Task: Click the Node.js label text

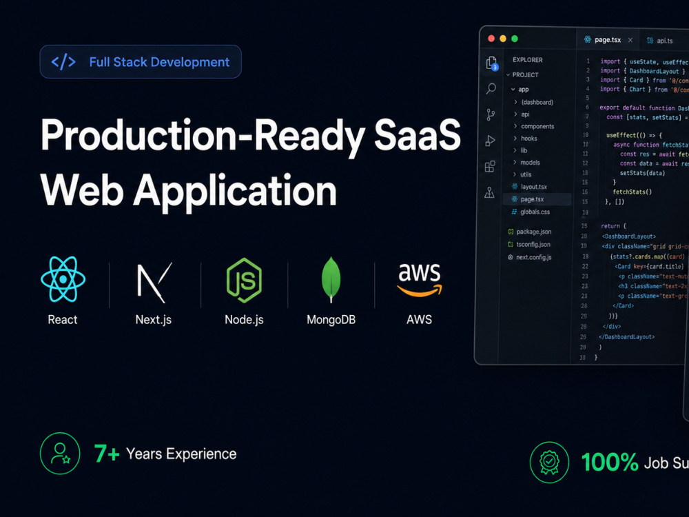Action: click(x=244, y=320)
